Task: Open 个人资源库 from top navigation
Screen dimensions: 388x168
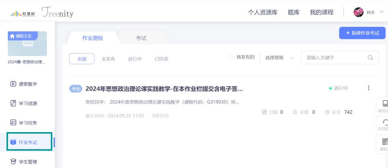Action: pyautogui.click(x=263, y=12)
